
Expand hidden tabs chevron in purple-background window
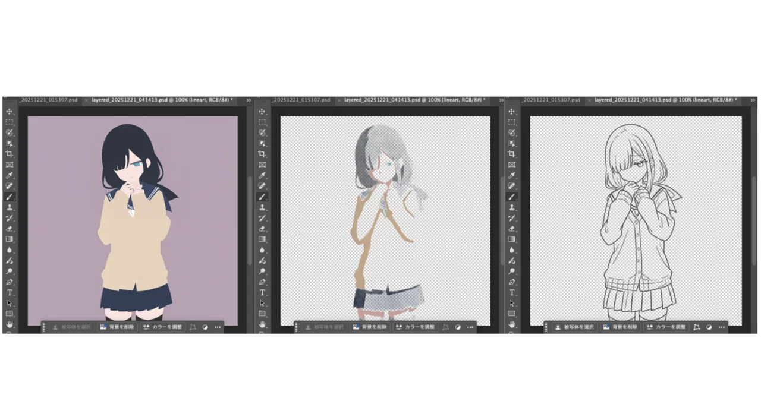[x=249, y=100]
